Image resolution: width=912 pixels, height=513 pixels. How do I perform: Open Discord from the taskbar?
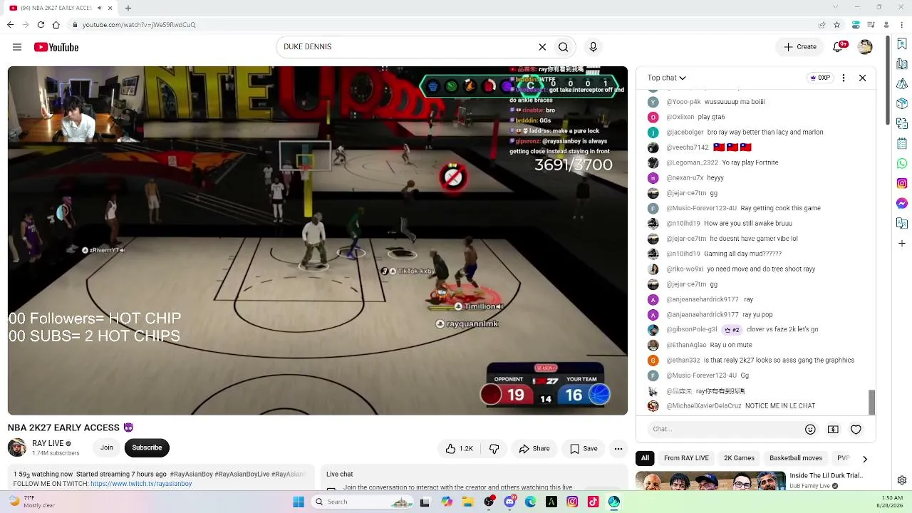[510, 502]
